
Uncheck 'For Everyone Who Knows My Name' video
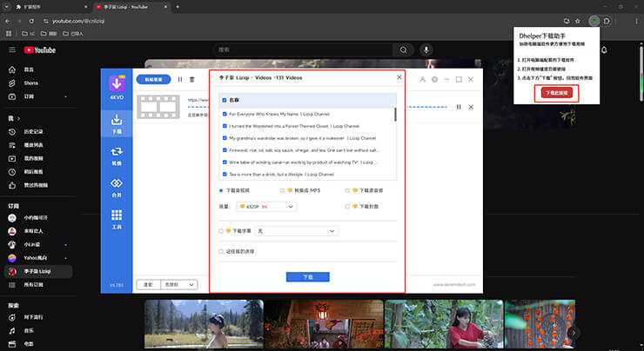(225, 114)
